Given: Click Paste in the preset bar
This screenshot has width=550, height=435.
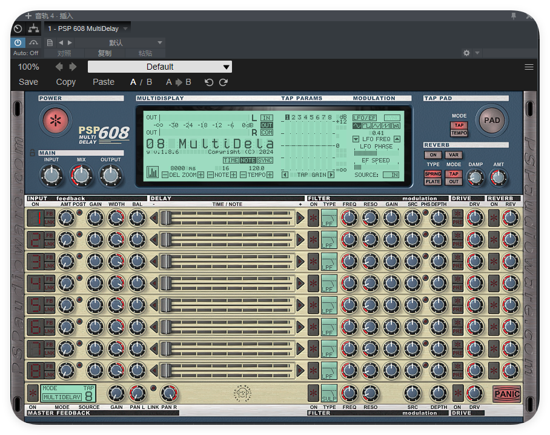Looking at the screenshot, I should [x=104, y=82].
